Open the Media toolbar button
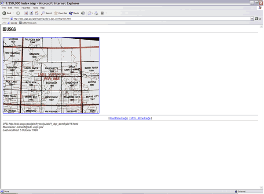The height and width of the screenshot is (194, 264). [x=74, y=13]
